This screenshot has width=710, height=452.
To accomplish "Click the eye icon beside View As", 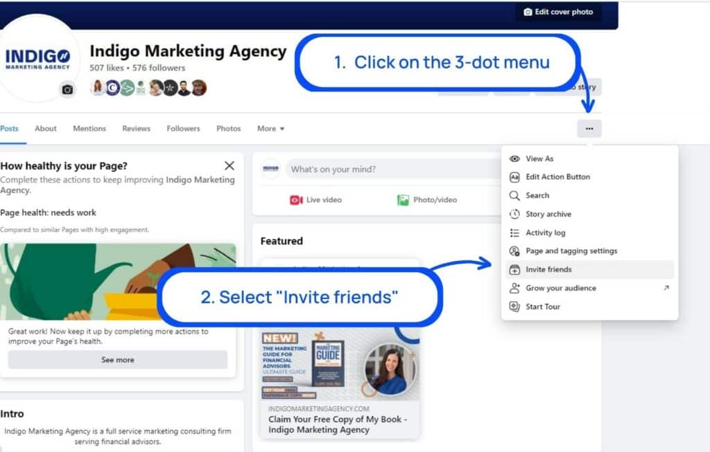I will pos(514,159).
